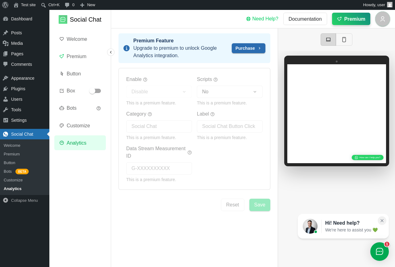Open the Box tab in plugin sidebar
395x267 pixels.
click(x=71, y=91)
